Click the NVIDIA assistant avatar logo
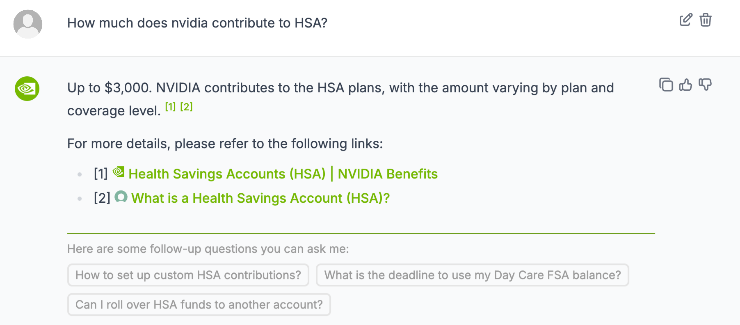Image resolution: width=740 pixels, height=325 pixels. coord(27,89)
